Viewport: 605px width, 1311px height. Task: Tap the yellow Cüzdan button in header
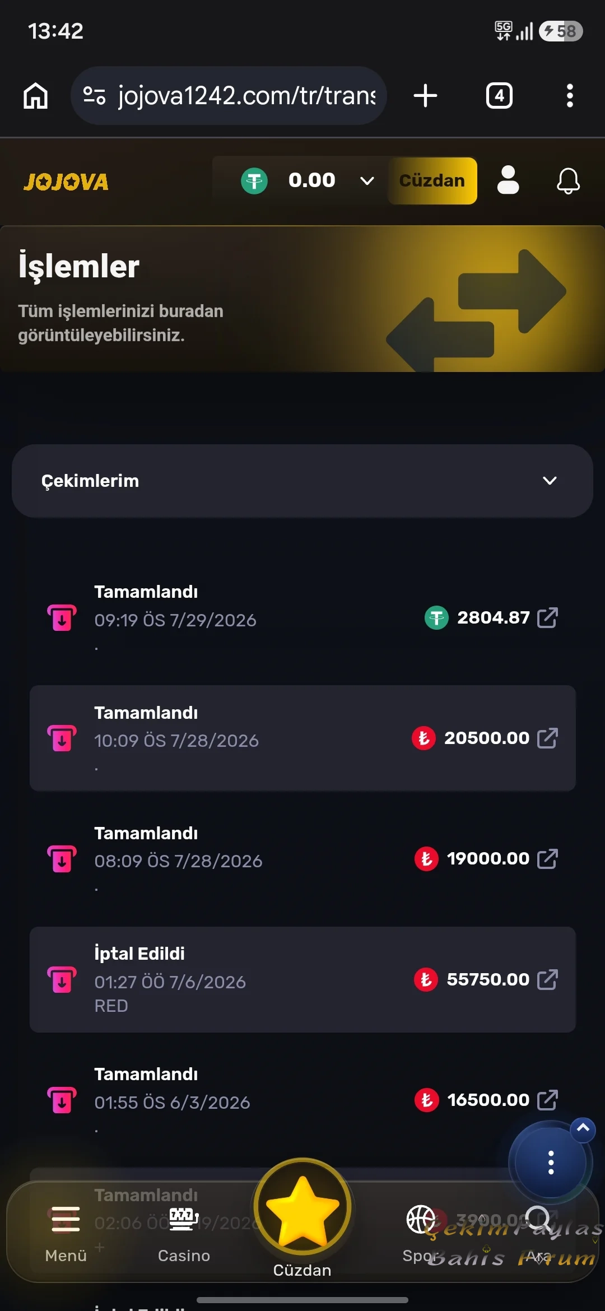pos(432,180)
